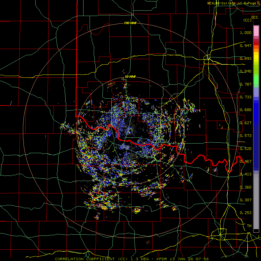The height and width of the screenshot is (261, 261).
Task: Click the TH threshold label
Action: [249, 226]
